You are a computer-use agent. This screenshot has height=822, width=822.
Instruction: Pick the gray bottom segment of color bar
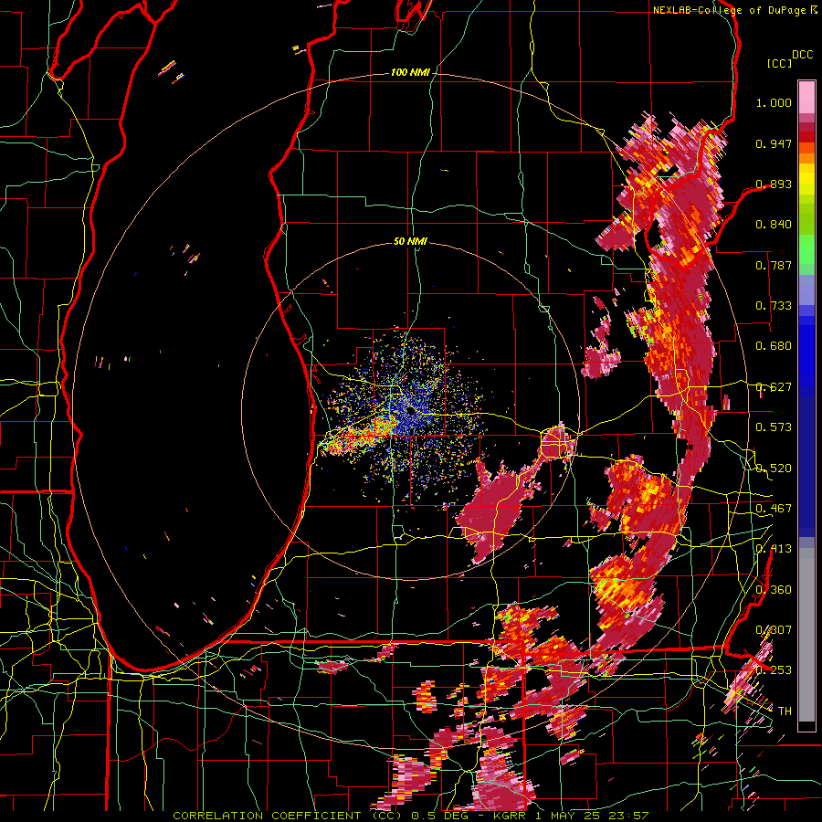(806, 635)
